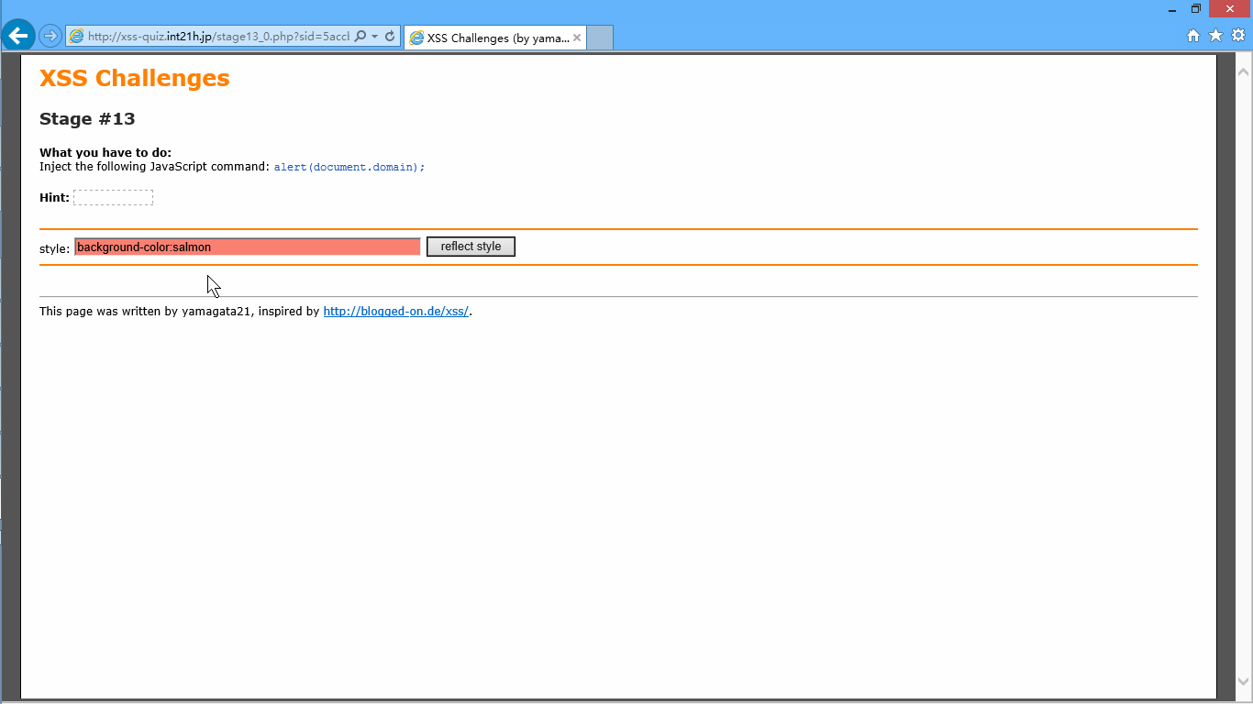Open the Home icon in toolbar

click(x=1193, y=36)
